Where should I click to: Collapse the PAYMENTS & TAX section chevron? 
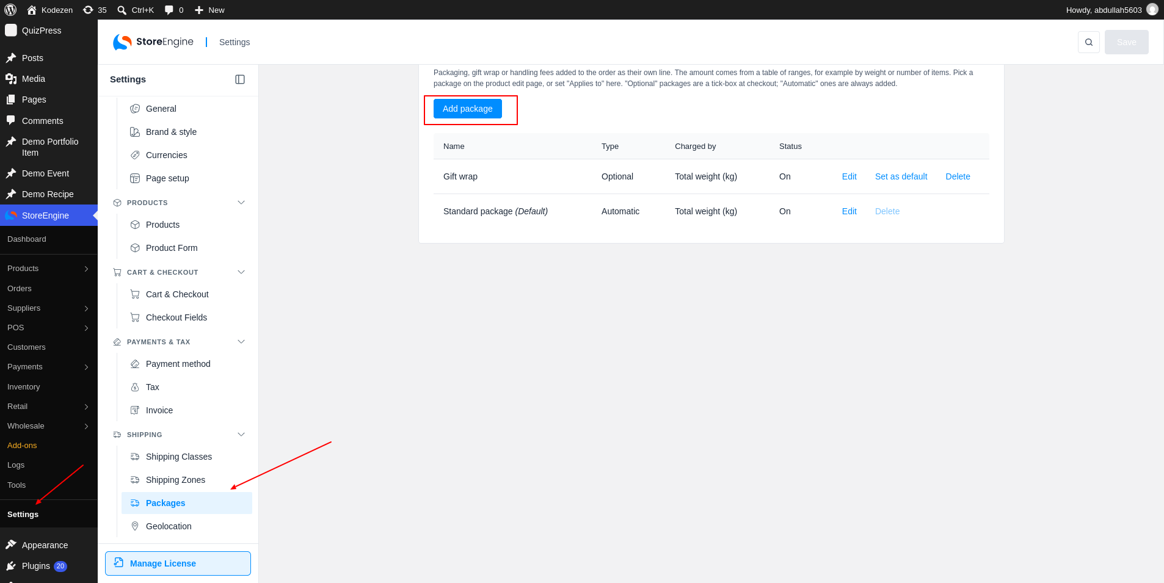[241, 342]
